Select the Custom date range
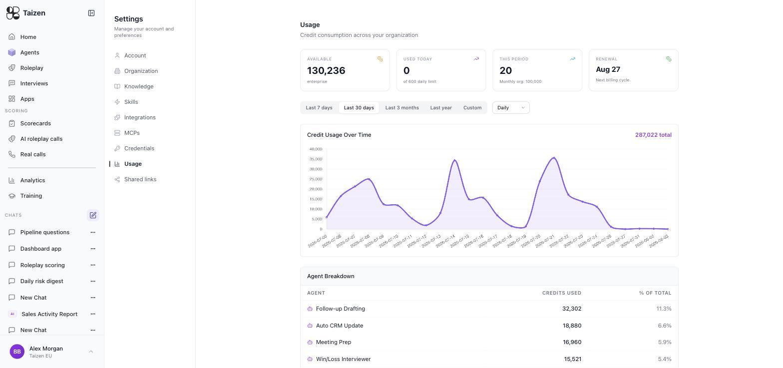The height and width of the screenshot is (368, 783). (x=472, y=108)
